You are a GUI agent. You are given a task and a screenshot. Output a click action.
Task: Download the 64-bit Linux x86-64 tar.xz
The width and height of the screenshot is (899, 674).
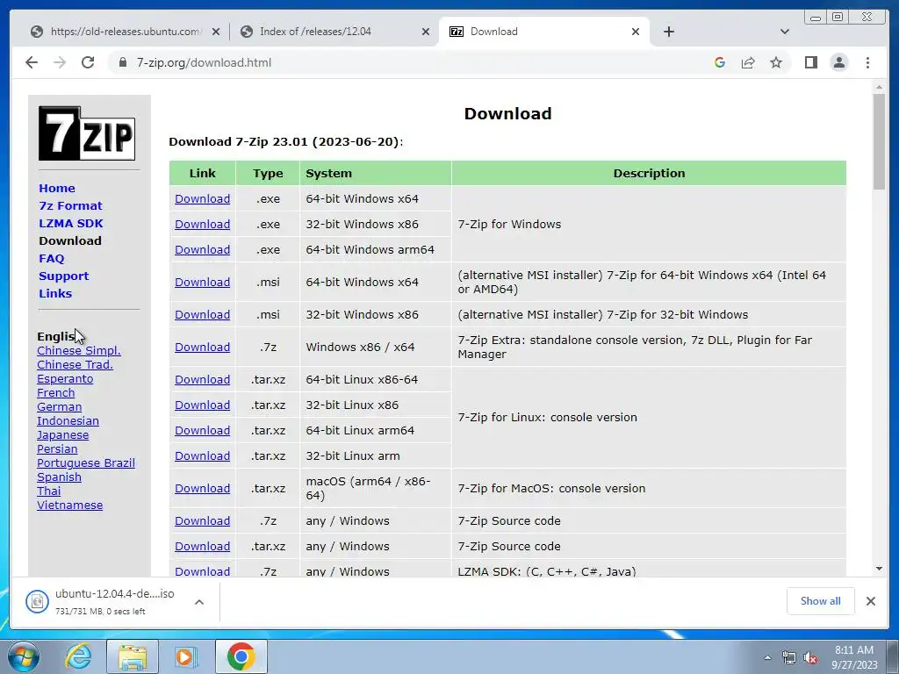click(203, 379)
